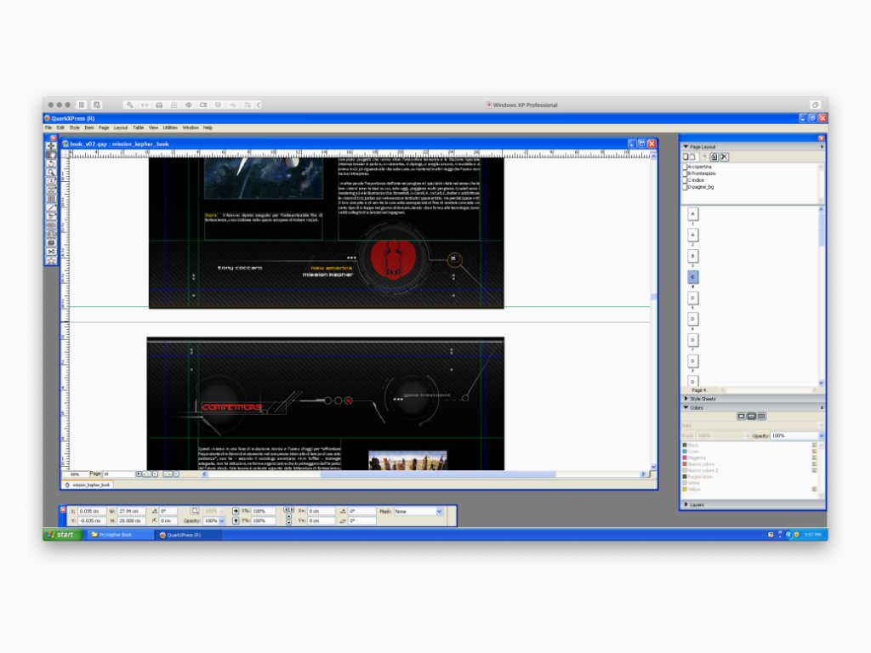This screenshot has width=871, height=653.
Task: Open the Item menu
Action: (x=88, y=128)
